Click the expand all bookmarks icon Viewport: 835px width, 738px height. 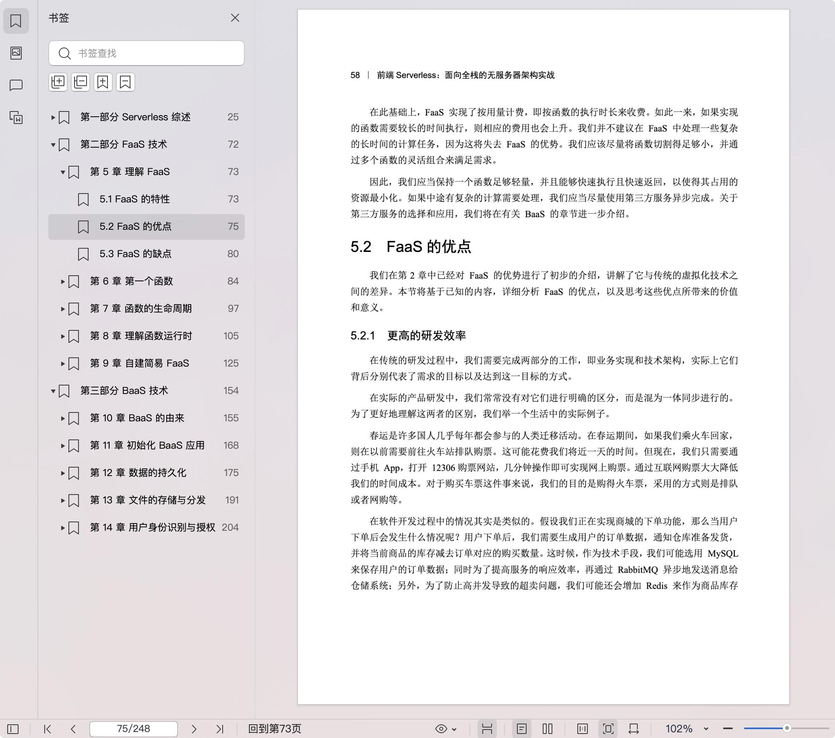click(x=58, y=82)
